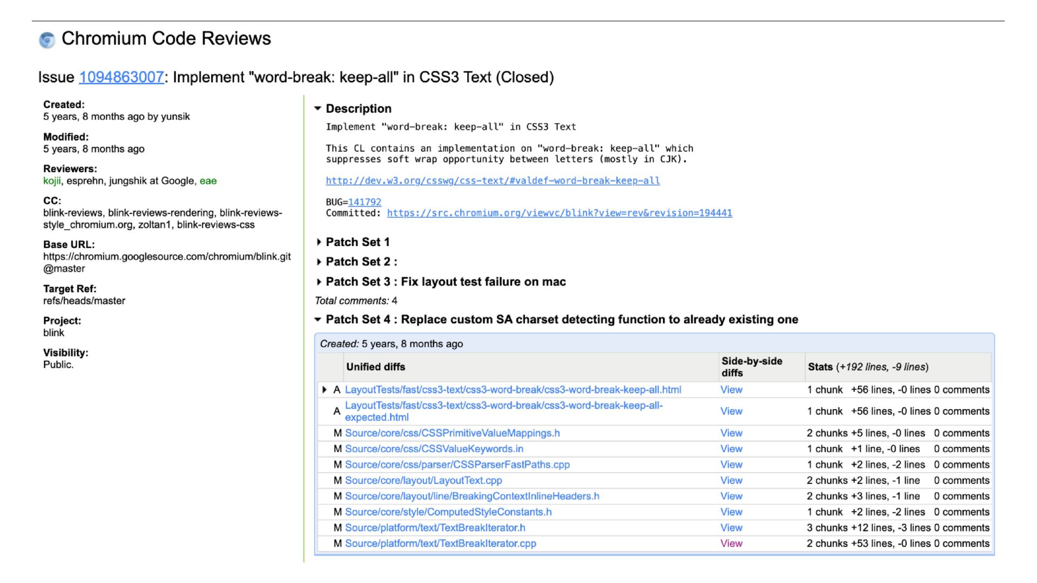Open ComputedStyleConstants.h unified diff
The width and height of the screenshot is (1037, 583).
(448, 512)
